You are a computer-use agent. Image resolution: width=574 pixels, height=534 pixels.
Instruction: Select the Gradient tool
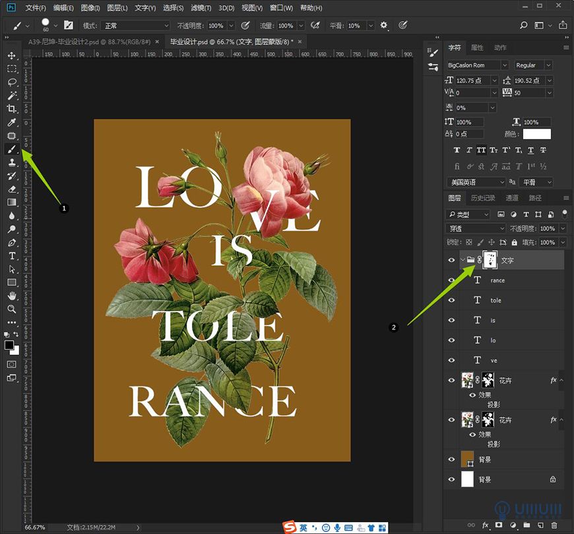[x=12, y=203]
